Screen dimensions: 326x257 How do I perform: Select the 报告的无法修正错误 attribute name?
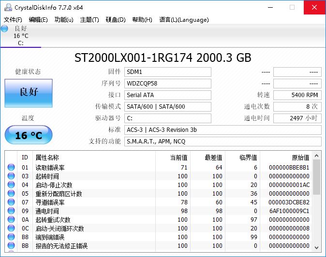[x=61, y=246]
